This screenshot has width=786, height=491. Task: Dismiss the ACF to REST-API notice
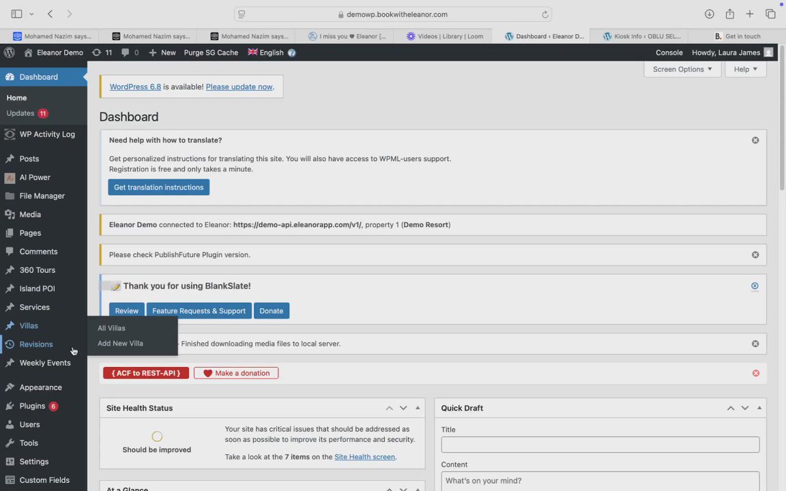click(755, 373)
